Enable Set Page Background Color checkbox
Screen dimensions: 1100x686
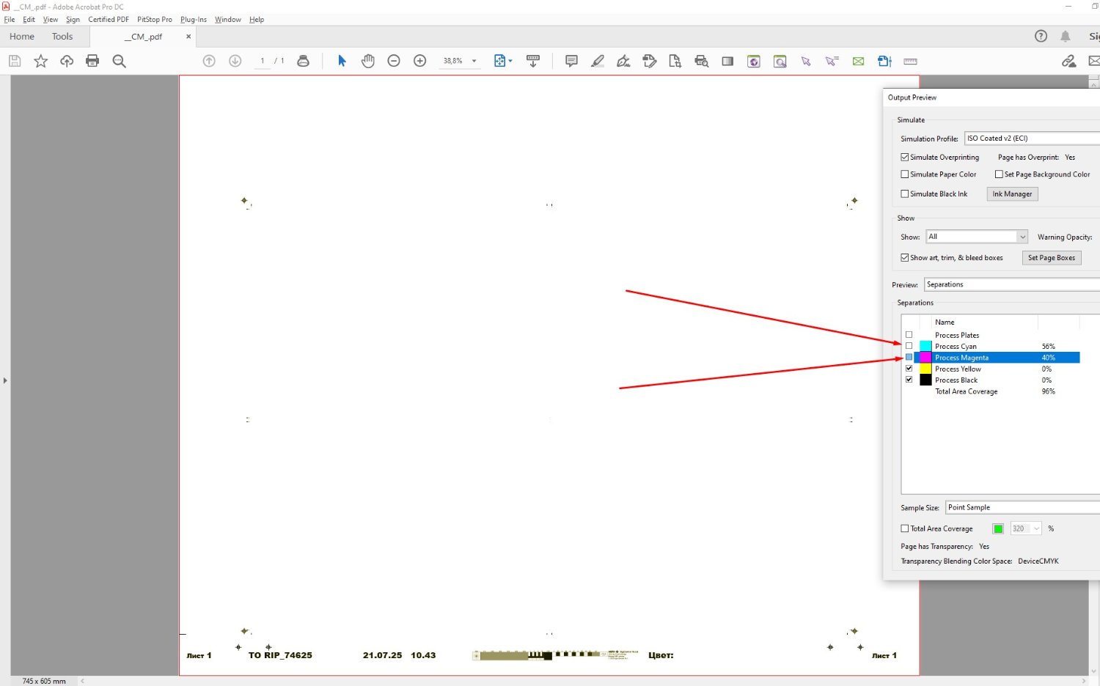pyautogui.click(x=999, y=174)
